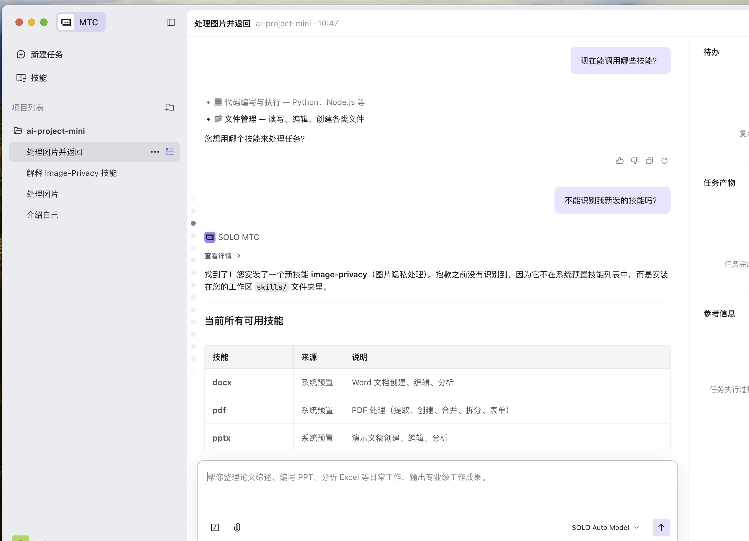749x541 pixels.
Task: Send message with the up arrow button
Action: (661, 527)
